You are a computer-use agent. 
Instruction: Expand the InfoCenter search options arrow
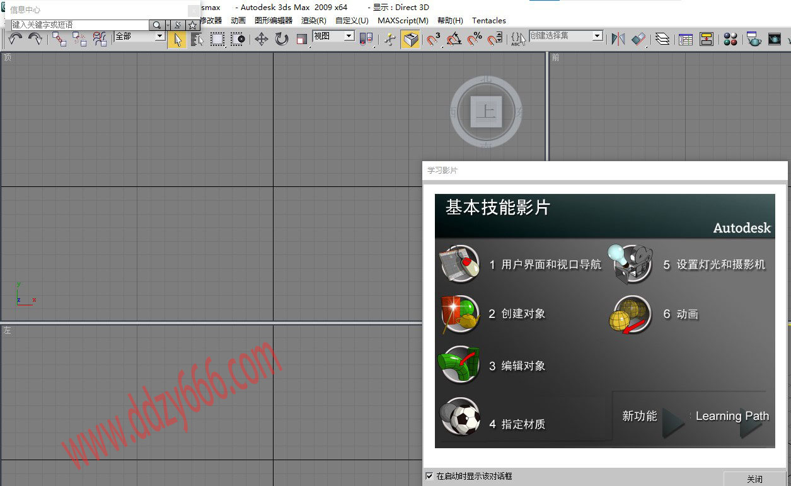pyautogui.click(x=167, y=25)
